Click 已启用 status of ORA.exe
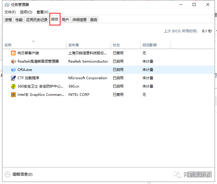 [x=118, y=70]
